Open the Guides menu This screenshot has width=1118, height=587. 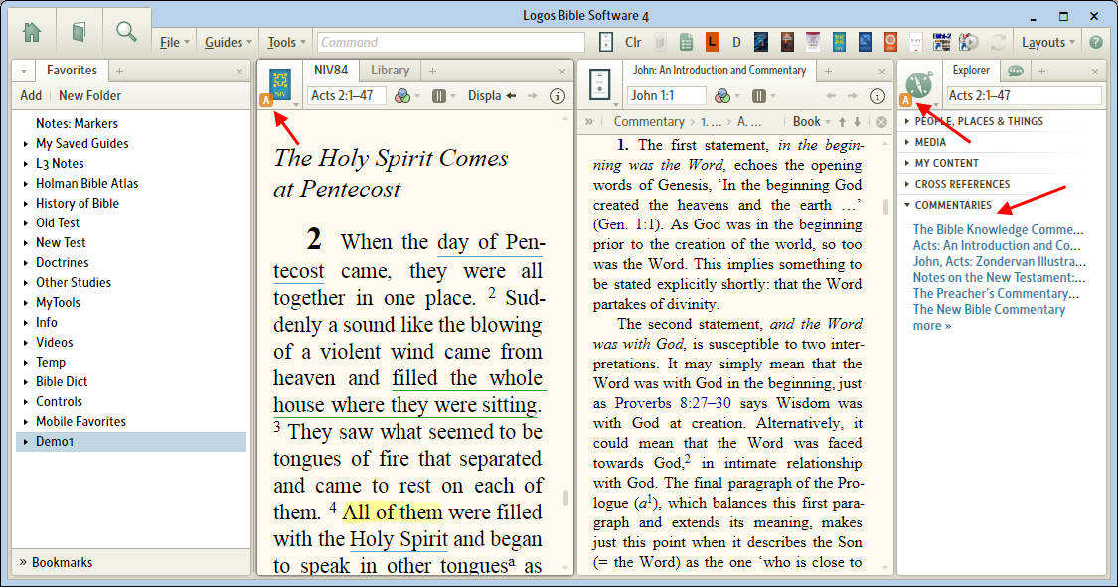click(229, 42)
